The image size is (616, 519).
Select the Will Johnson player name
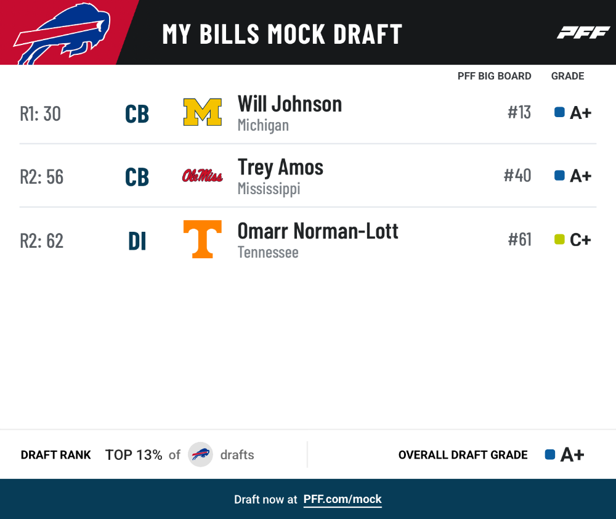pos(290,104)
